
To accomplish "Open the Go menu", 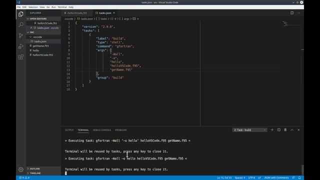I will (x=48, y=7).
